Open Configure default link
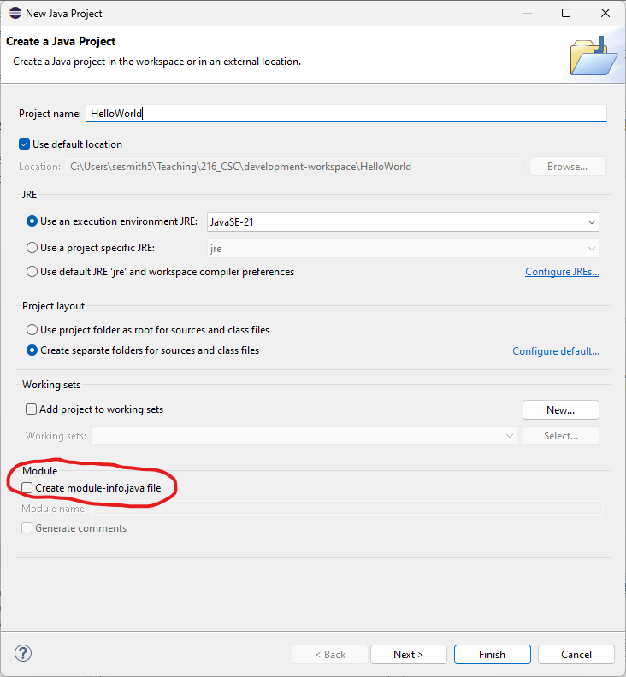This screenshot has height=677, width=626. [556, 351]
